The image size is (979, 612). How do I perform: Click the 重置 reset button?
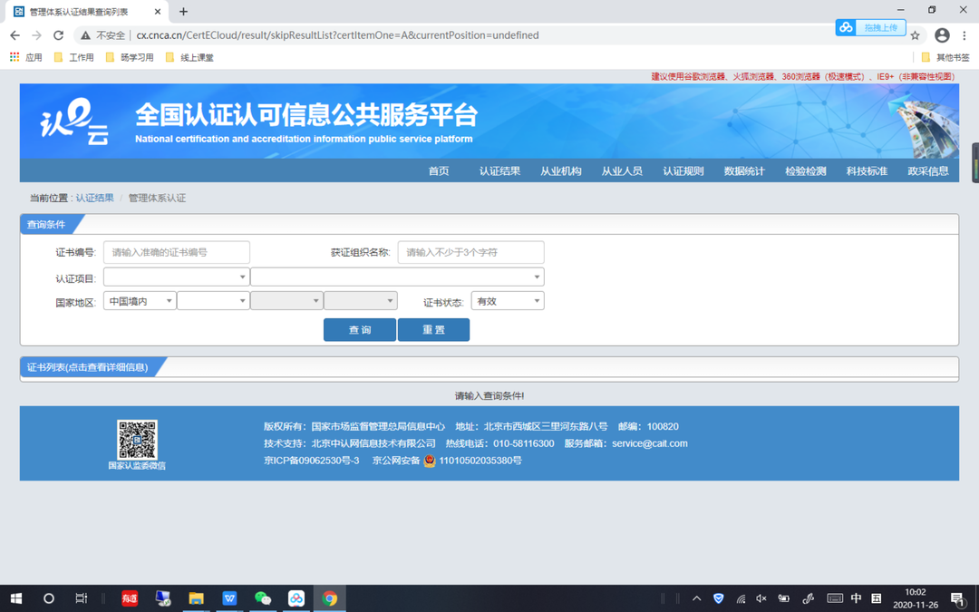433,330
